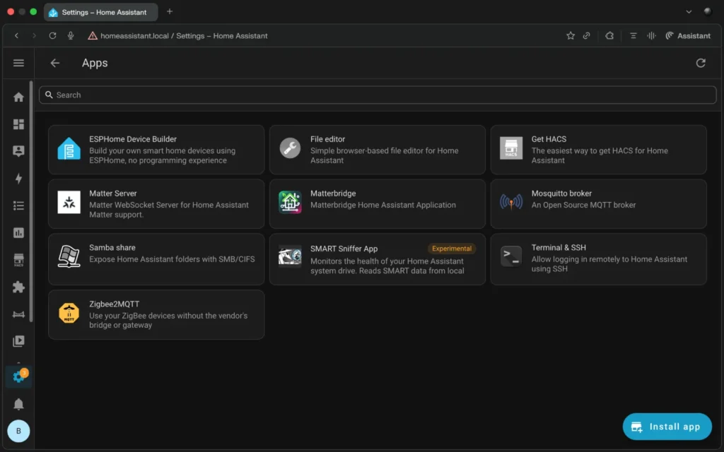Click the Matterbridge app icon
This screenshot has height=452, width=724.
coord(290,202)
